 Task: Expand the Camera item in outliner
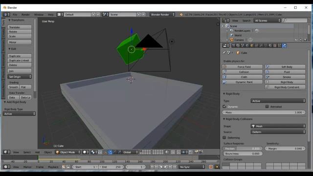coord(227,40)
